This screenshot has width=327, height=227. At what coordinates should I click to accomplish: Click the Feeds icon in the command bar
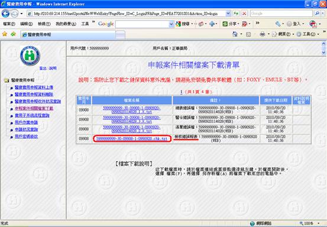248,34
